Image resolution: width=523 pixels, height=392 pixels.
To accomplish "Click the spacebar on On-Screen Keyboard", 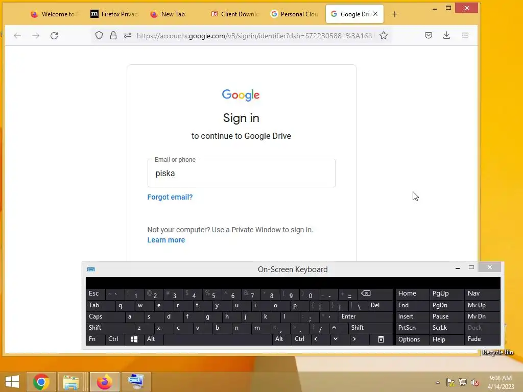I will click(218, 339).
